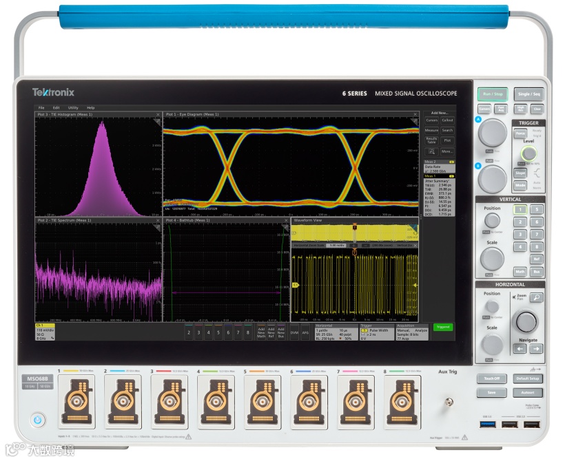Push the Vertical Ref button
The width and height of the screenshot is (565, 461).
[x=537, y=259]
